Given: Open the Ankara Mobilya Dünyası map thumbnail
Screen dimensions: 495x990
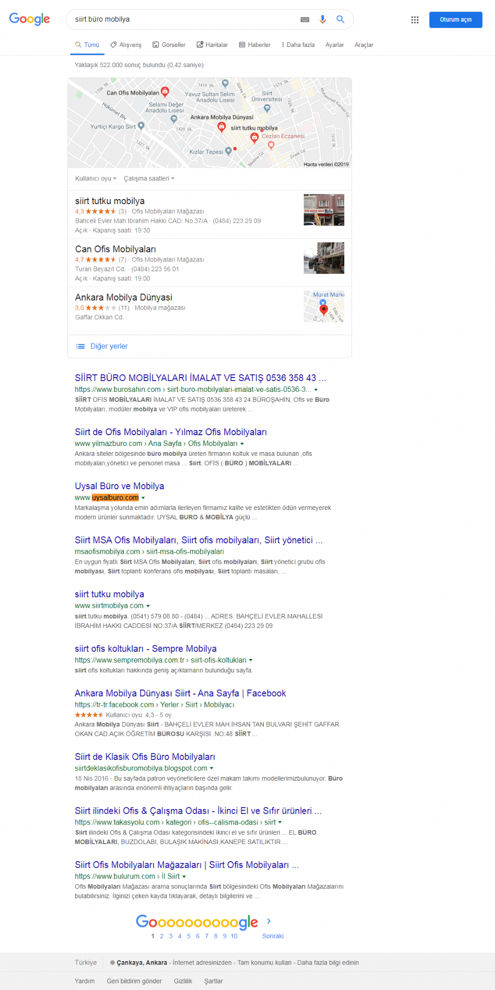Looking at the screenshot, I should [x=324, y=306].
